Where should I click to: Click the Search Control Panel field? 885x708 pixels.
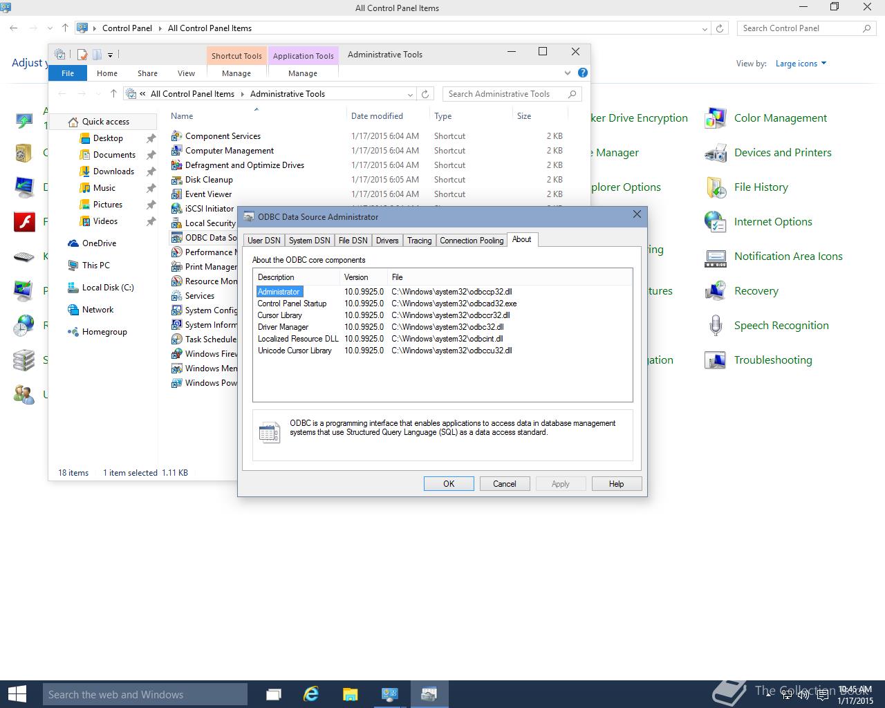tap(806, 28)
